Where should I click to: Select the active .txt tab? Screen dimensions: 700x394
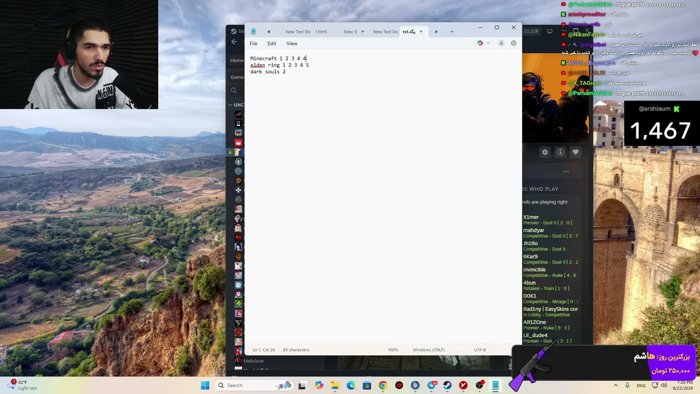tap(413, 32)
